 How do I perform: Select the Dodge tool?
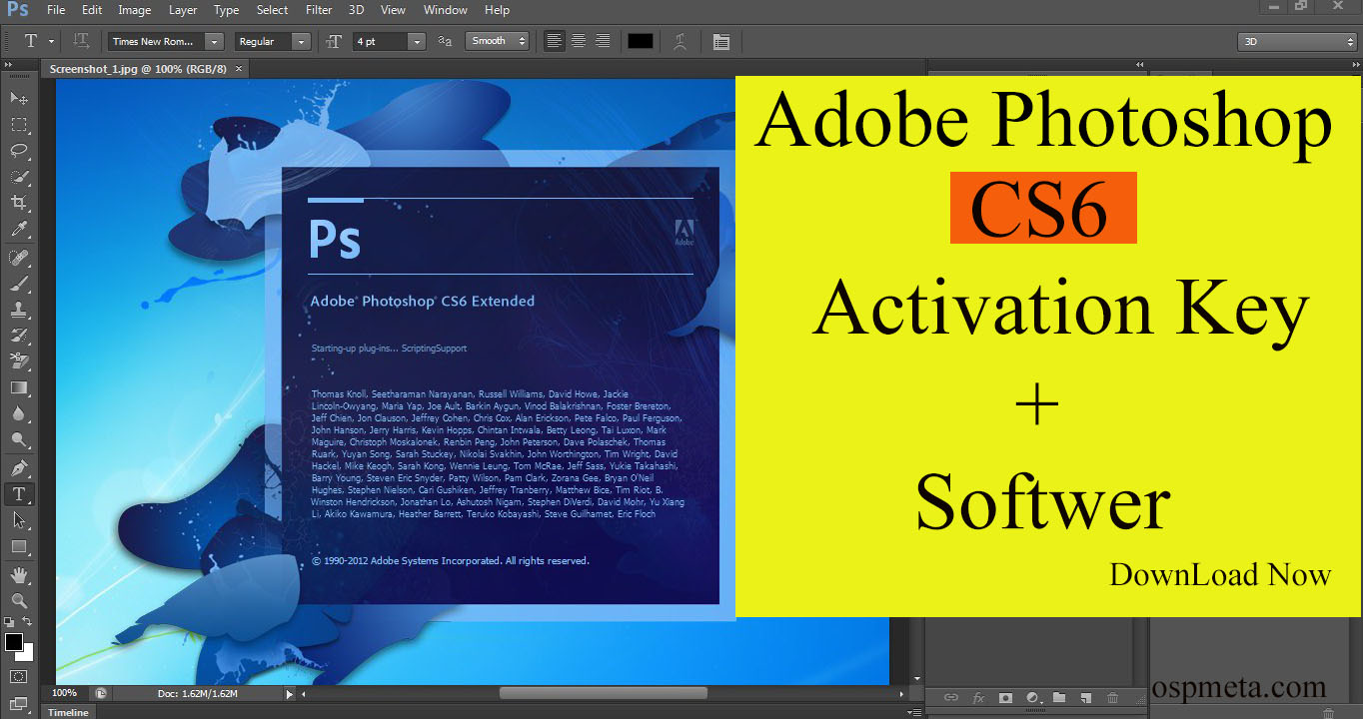[x=18, y=439]
